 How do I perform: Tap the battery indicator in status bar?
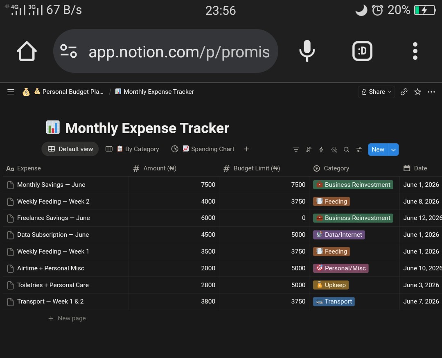tap(425, 10)
